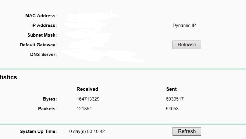Viewport: 246px width, 139px height.
Task: Click the Release button
Action: click(187, 45)
